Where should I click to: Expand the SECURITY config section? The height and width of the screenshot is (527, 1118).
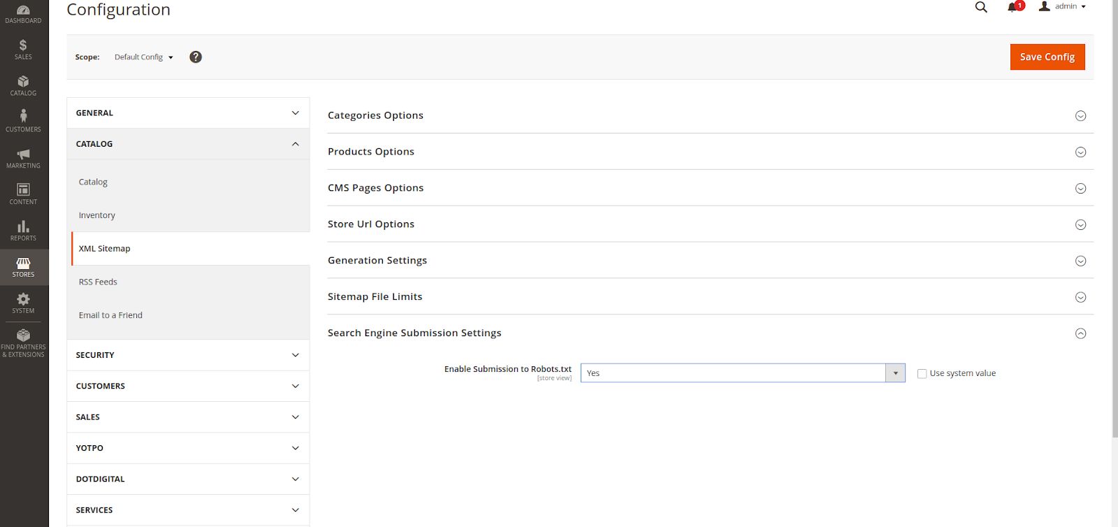pos(188,355)
